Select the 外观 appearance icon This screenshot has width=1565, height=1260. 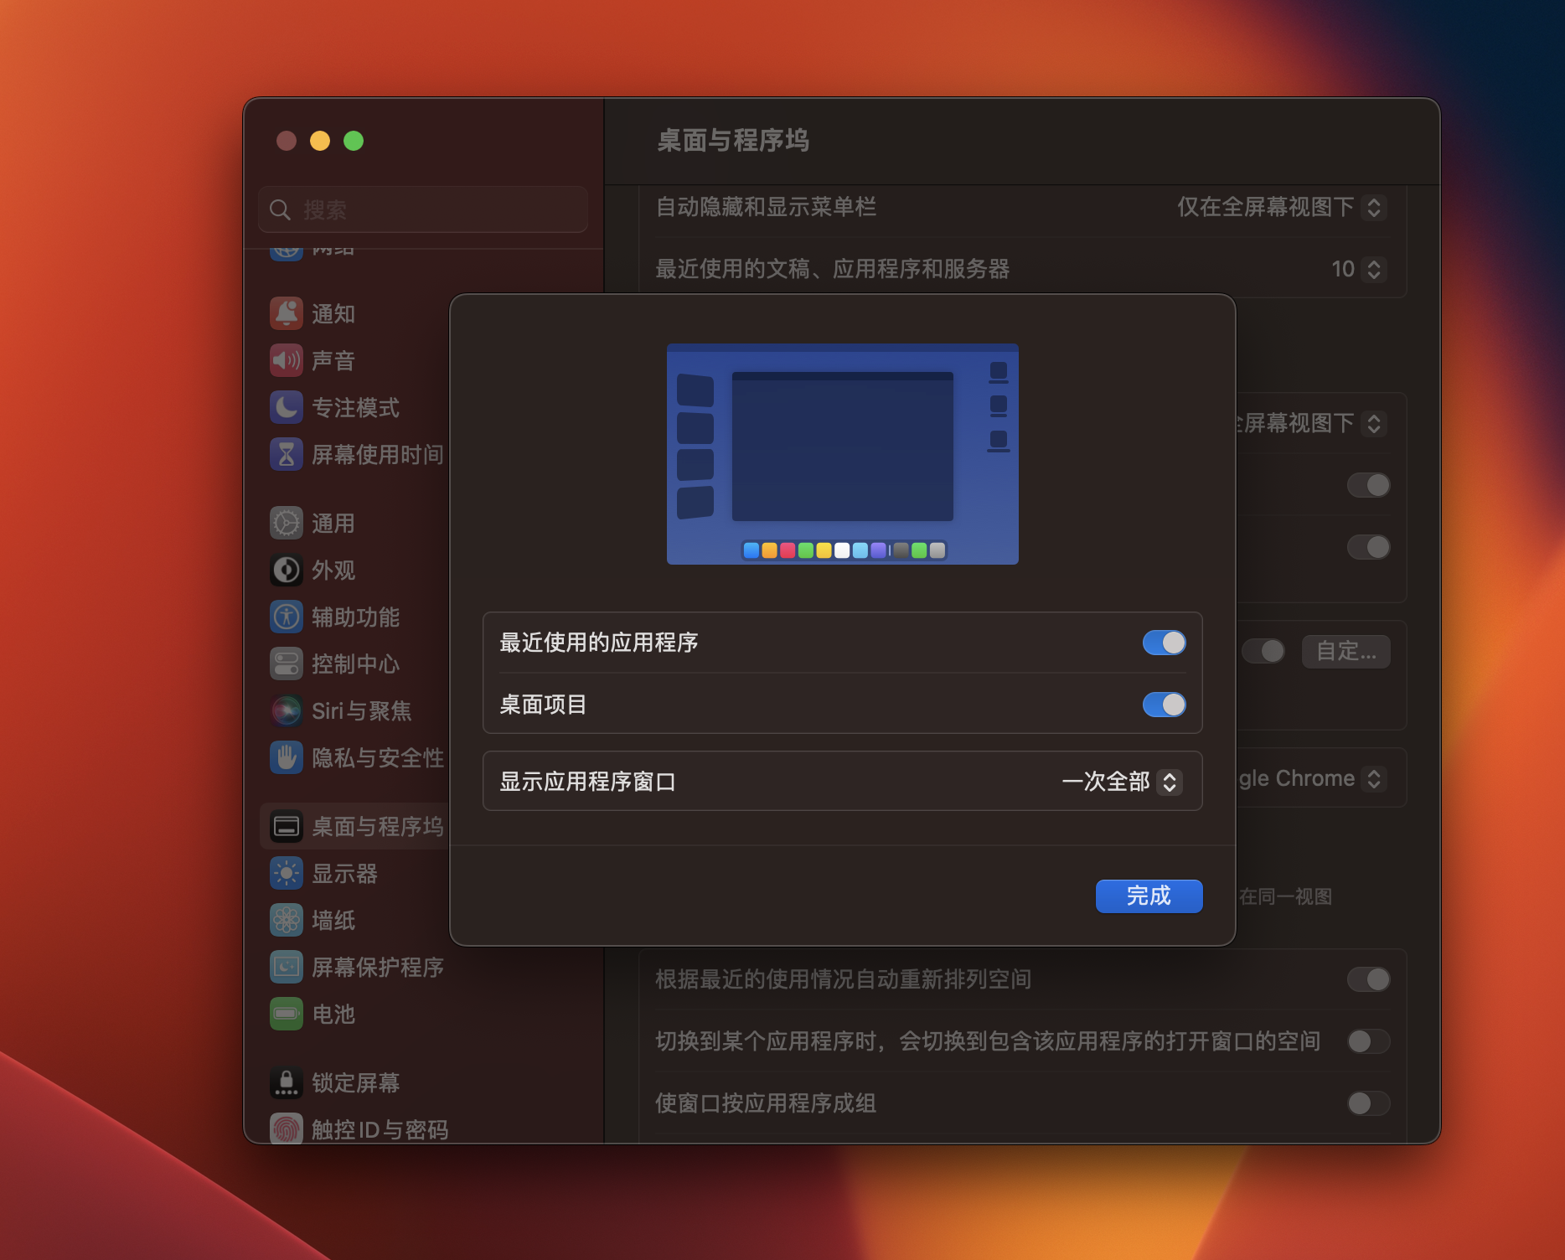[287, 570]
